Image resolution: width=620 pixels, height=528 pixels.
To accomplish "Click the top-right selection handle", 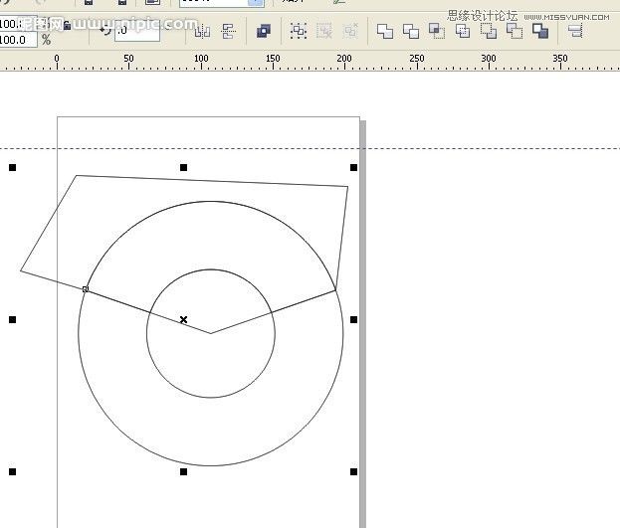I will click(353, 168).
